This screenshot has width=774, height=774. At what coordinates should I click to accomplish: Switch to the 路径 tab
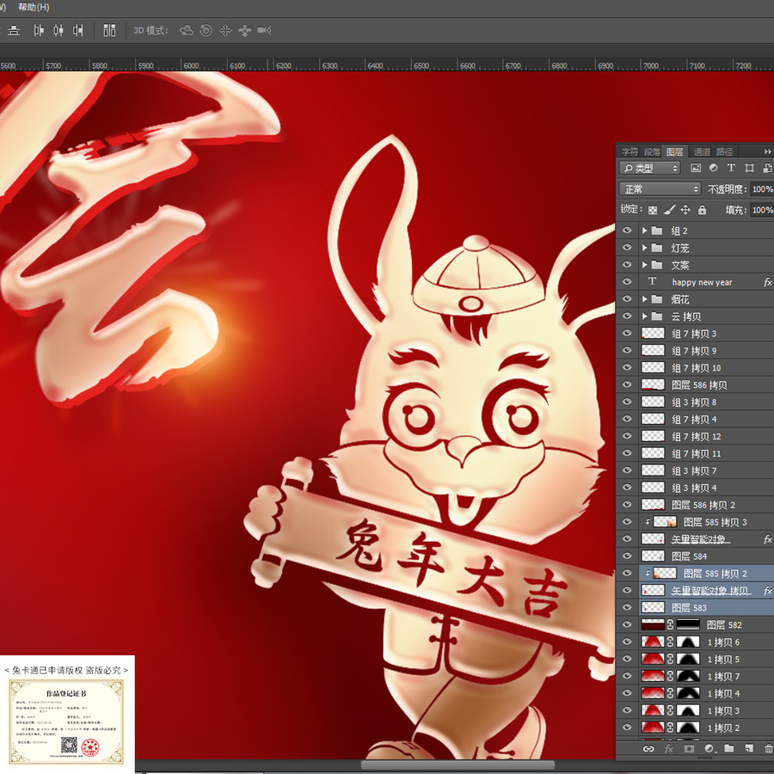tap(724, 151)
